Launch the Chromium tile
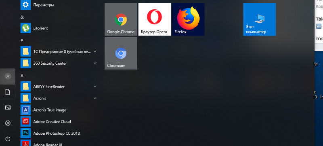 (x=121, y=53)
